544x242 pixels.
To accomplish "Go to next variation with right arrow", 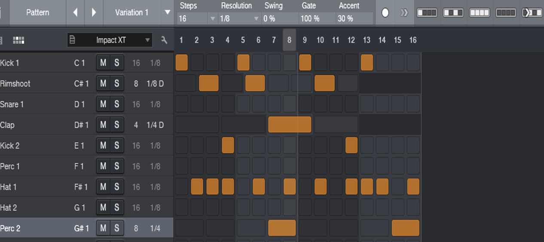I will pyautogui.click(x=94, y=12).
